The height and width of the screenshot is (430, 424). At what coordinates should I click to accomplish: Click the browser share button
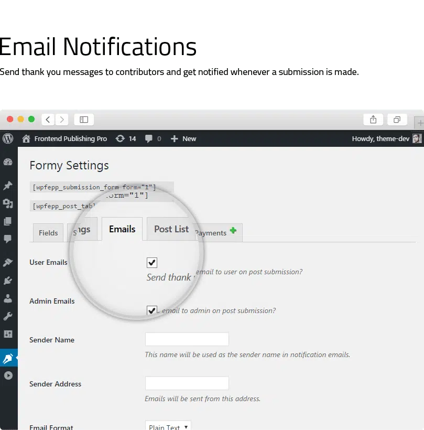click(x=373, y=120)
